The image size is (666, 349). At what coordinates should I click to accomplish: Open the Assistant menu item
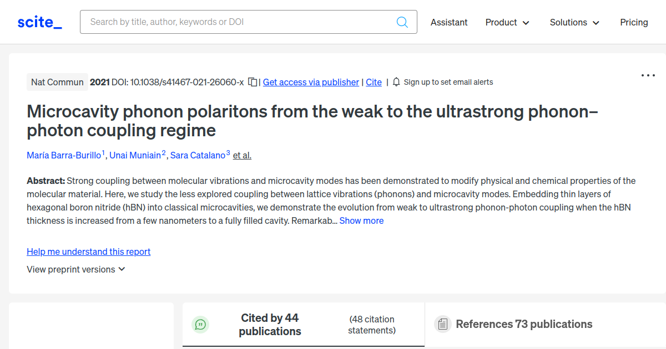point(449,22)
